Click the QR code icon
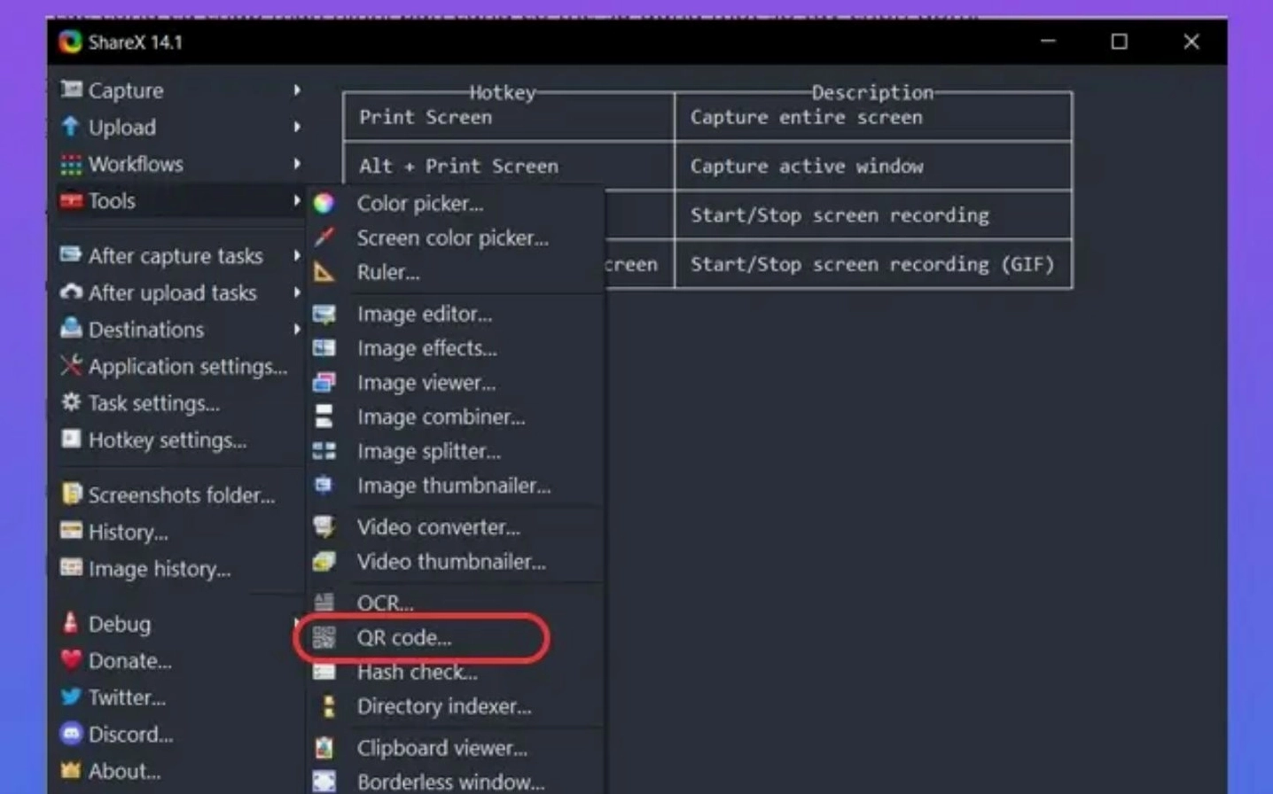Viewport: 1273px width, 794px height. (324, 637)
